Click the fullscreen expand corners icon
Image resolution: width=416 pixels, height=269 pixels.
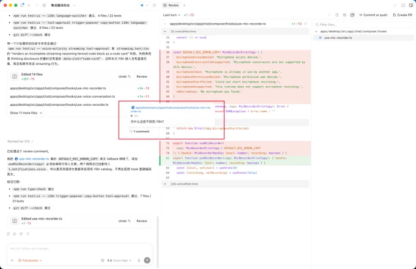[x=155, y=5]
